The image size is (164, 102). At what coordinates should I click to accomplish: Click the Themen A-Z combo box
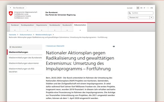[x=140, y=17]
